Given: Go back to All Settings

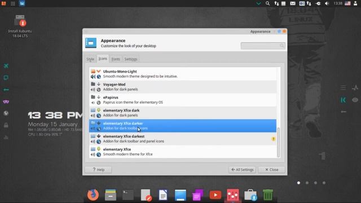Looking at the screenshot, I should click(x=242, y=170).
